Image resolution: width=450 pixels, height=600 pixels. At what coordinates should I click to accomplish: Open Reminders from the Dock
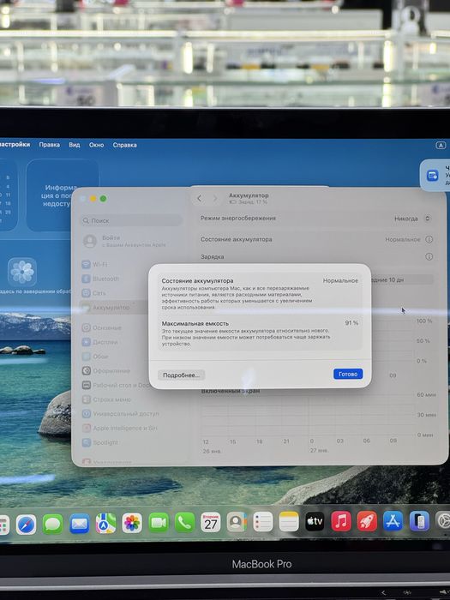(x=263, y=521)
